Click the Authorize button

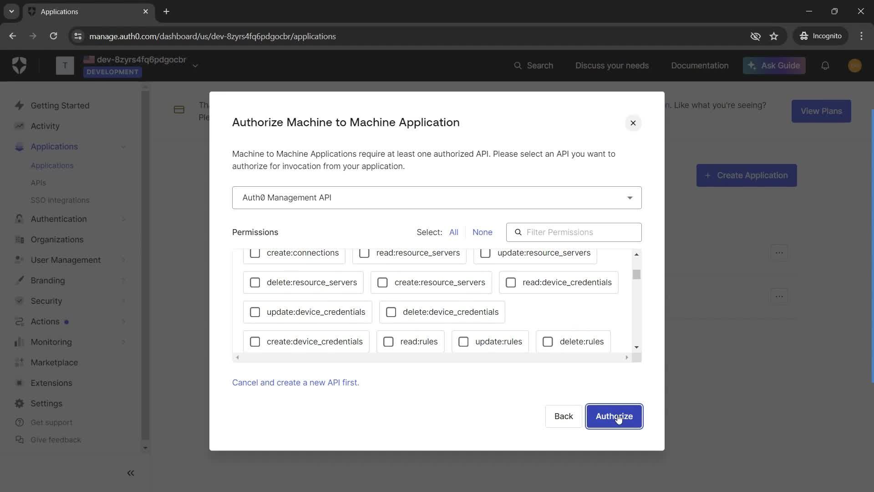pos(614,416)
